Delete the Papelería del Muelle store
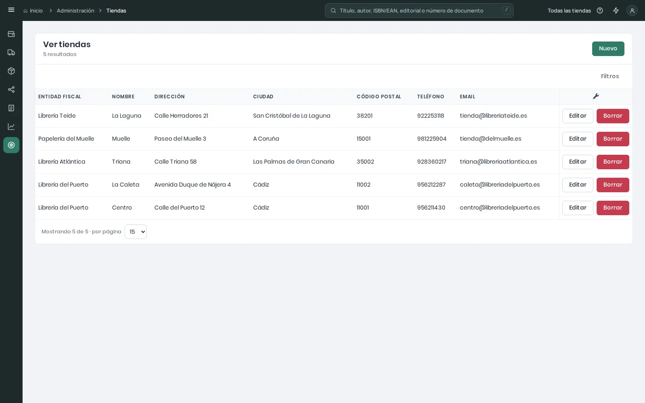 pyautogui.click(x=613, y=139)
